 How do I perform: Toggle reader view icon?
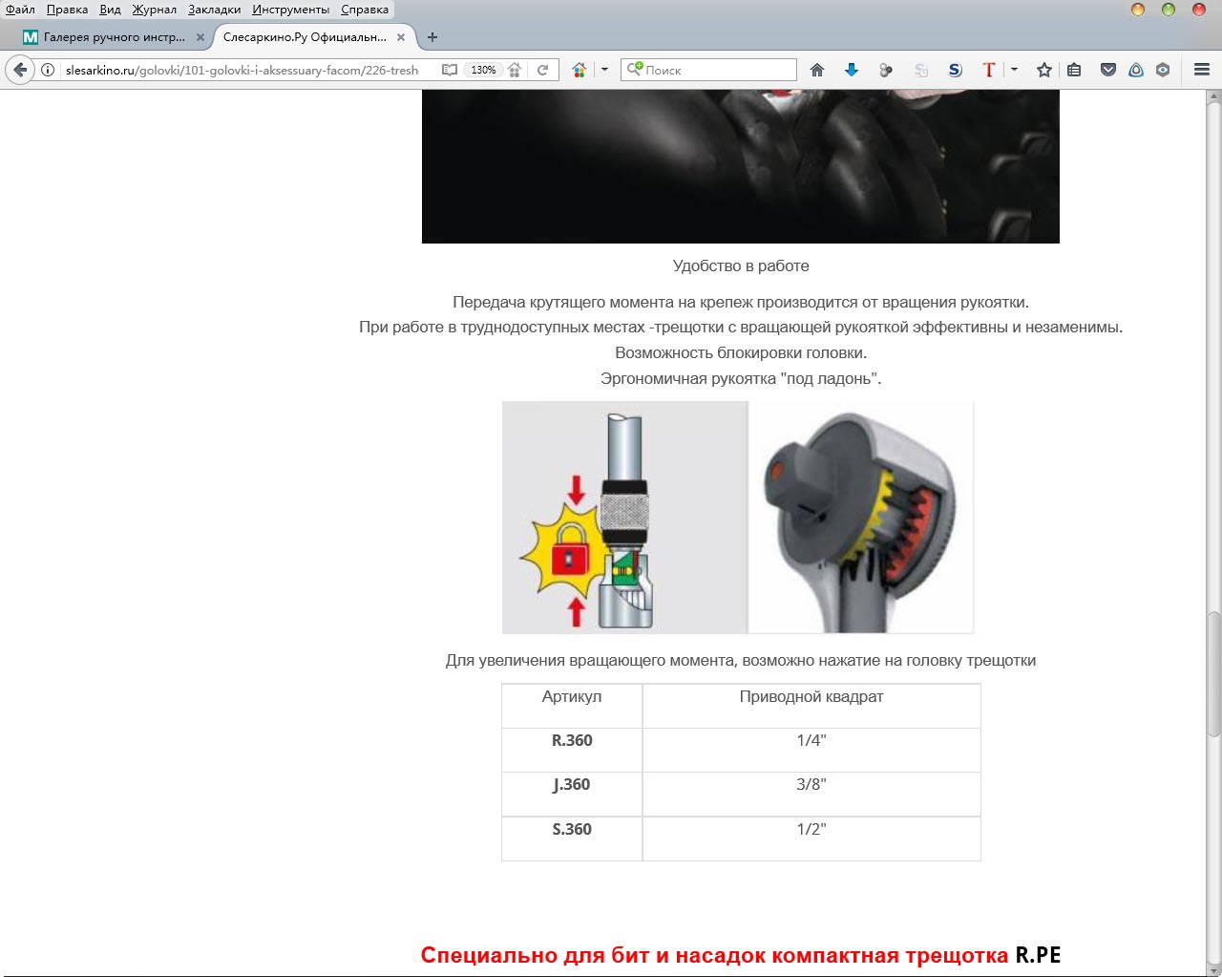pos(450,70)
